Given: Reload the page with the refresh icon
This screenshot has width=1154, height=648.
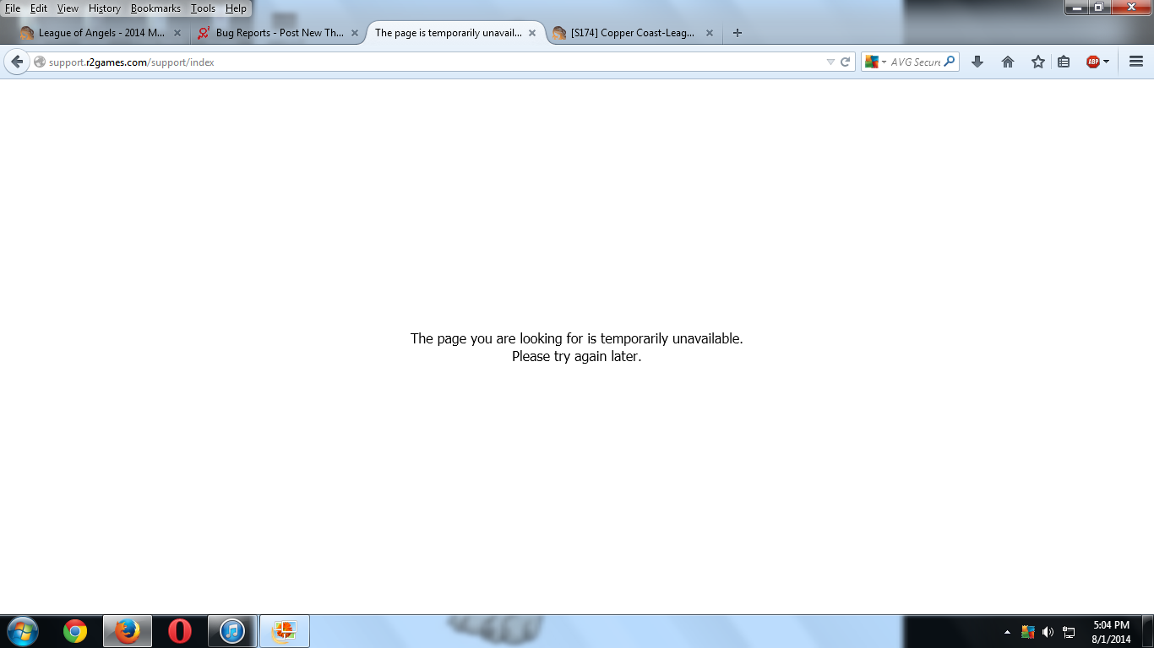Looking at the screenshot, I should click(845, 62).
